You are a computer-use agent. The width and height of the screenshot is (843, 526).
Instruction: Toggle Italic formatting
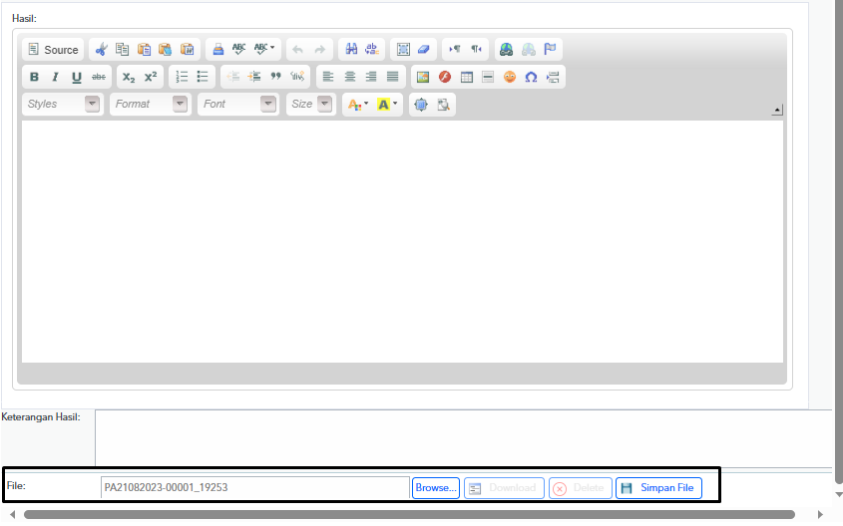(x=55, y=77)
